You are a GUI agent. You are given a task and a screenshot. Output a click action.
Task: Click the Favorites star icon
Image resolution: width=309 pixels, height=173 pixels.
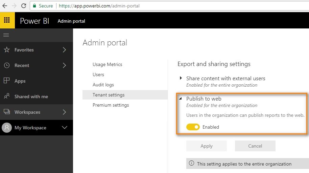[x=7, y=50]
